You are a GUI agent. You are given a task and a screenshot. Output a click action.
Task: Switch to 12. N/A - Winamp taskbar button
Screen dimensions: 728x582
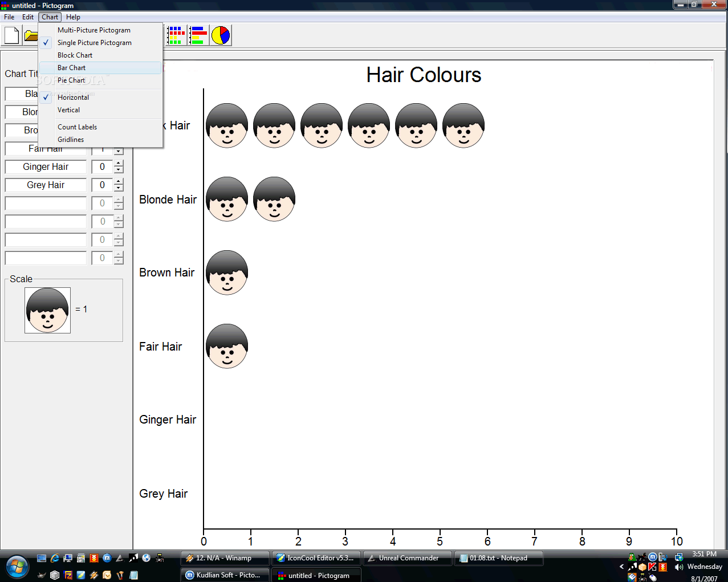pos(225,558)
